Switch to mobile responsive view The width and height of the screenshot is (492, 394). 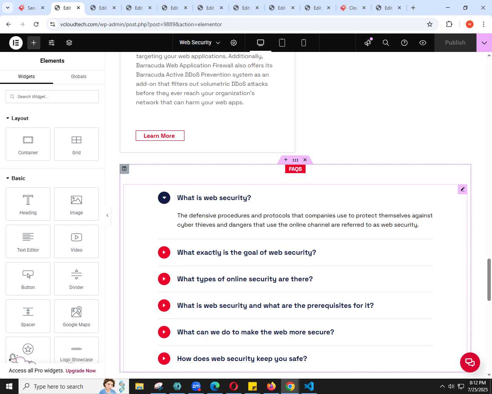click(304, 43)
